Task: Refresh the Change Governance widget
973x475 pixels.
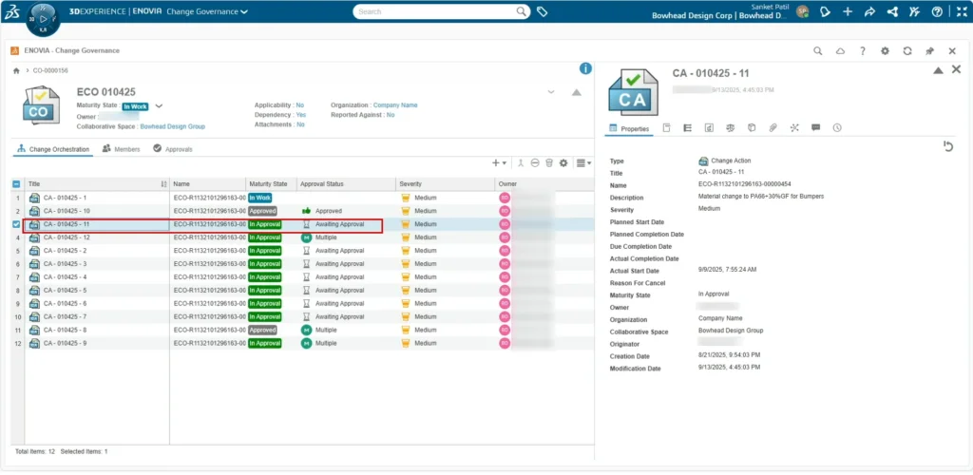Action: coord(907,51)
